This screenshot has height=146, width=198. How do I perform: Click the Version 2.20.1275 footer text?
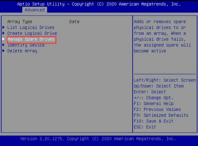(x=98, y=139)
